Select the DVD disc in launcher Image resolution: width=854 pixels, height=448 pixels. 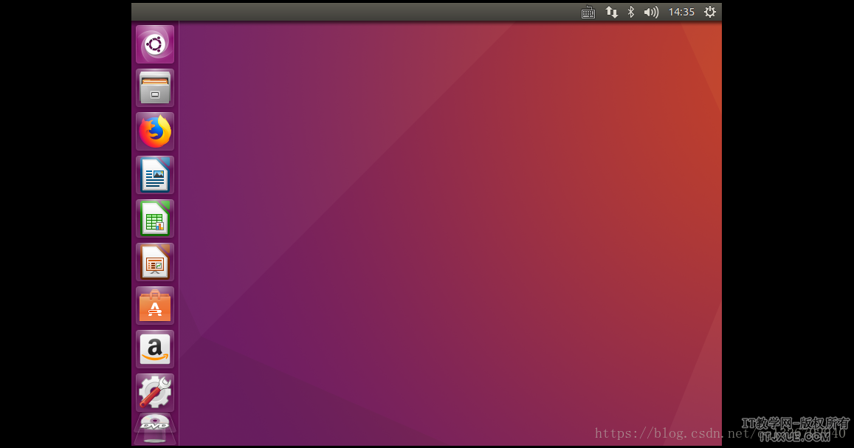click(155, 424)
